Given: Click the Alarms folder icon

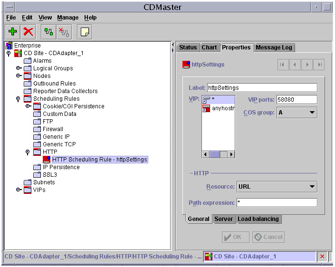Looking at the screenshot, I should pos(28,61).
